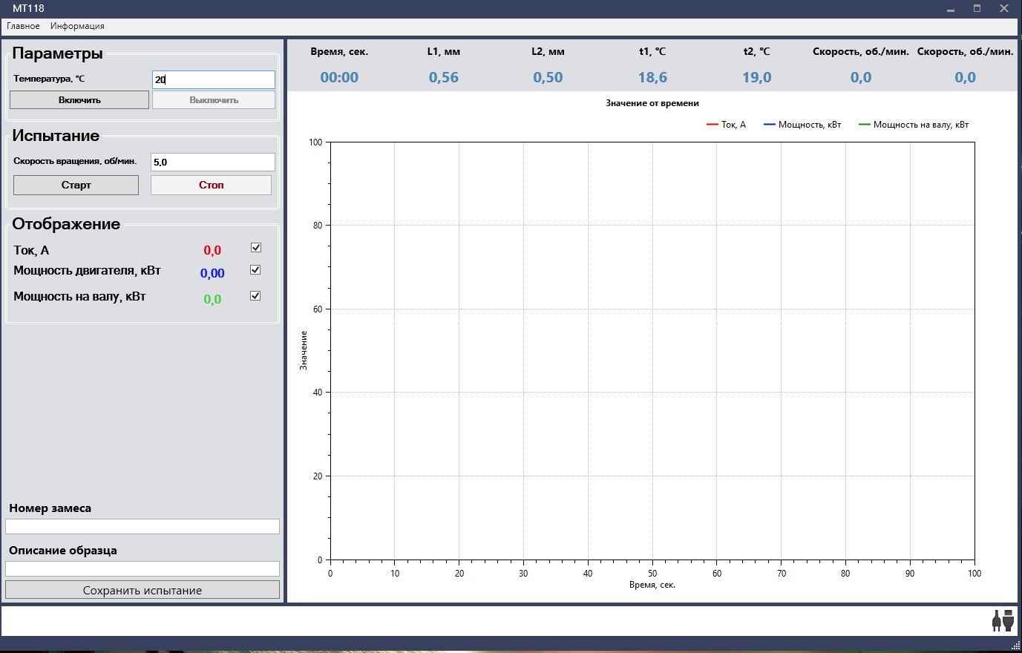Uncheck the Ток, А display checkbox

tap(256, 248)
